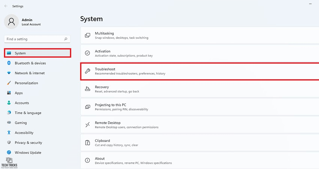
Task: Click the Projecting to this PC icon
Action: 87,107
